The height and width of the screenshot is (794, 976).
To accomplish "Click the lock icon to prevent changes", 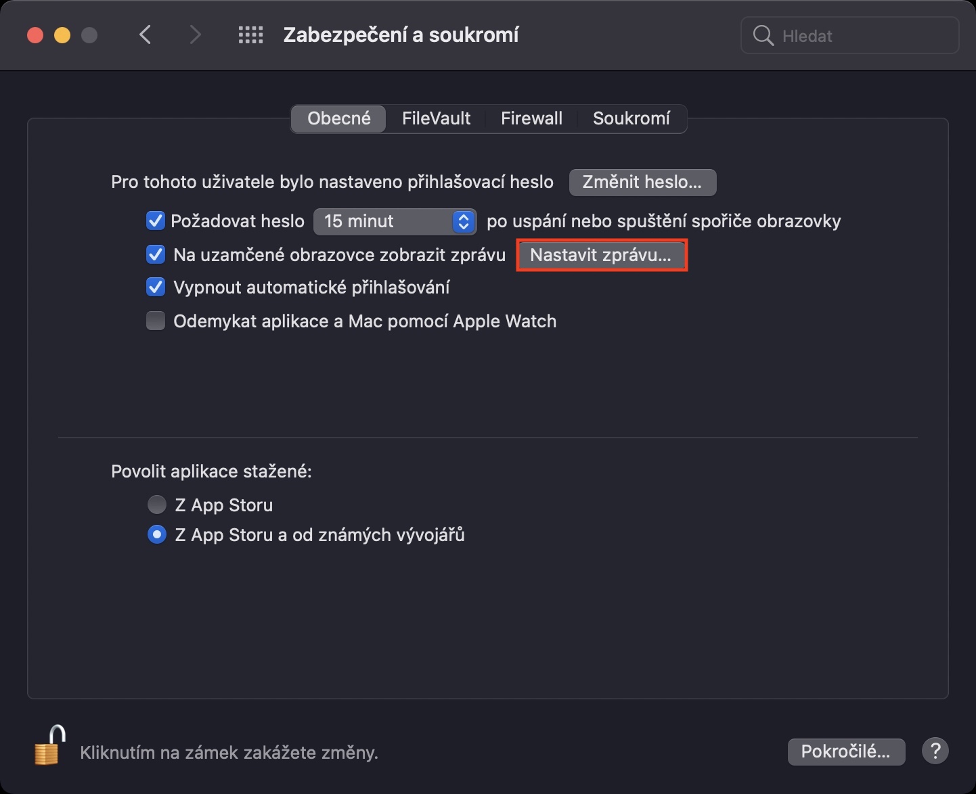I will (49, 746).
